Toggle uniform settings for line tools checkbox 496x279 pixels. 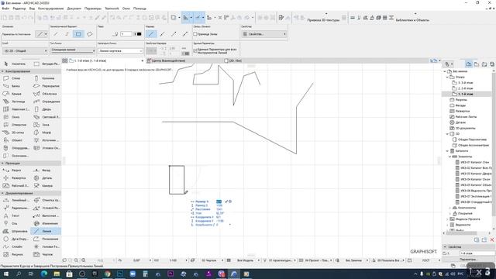click(195, 50)
